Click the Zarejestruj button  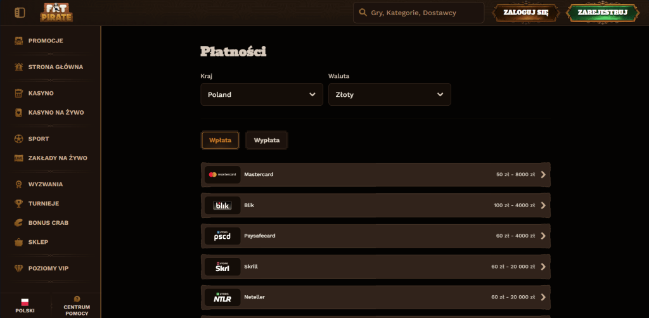point(602,13)
